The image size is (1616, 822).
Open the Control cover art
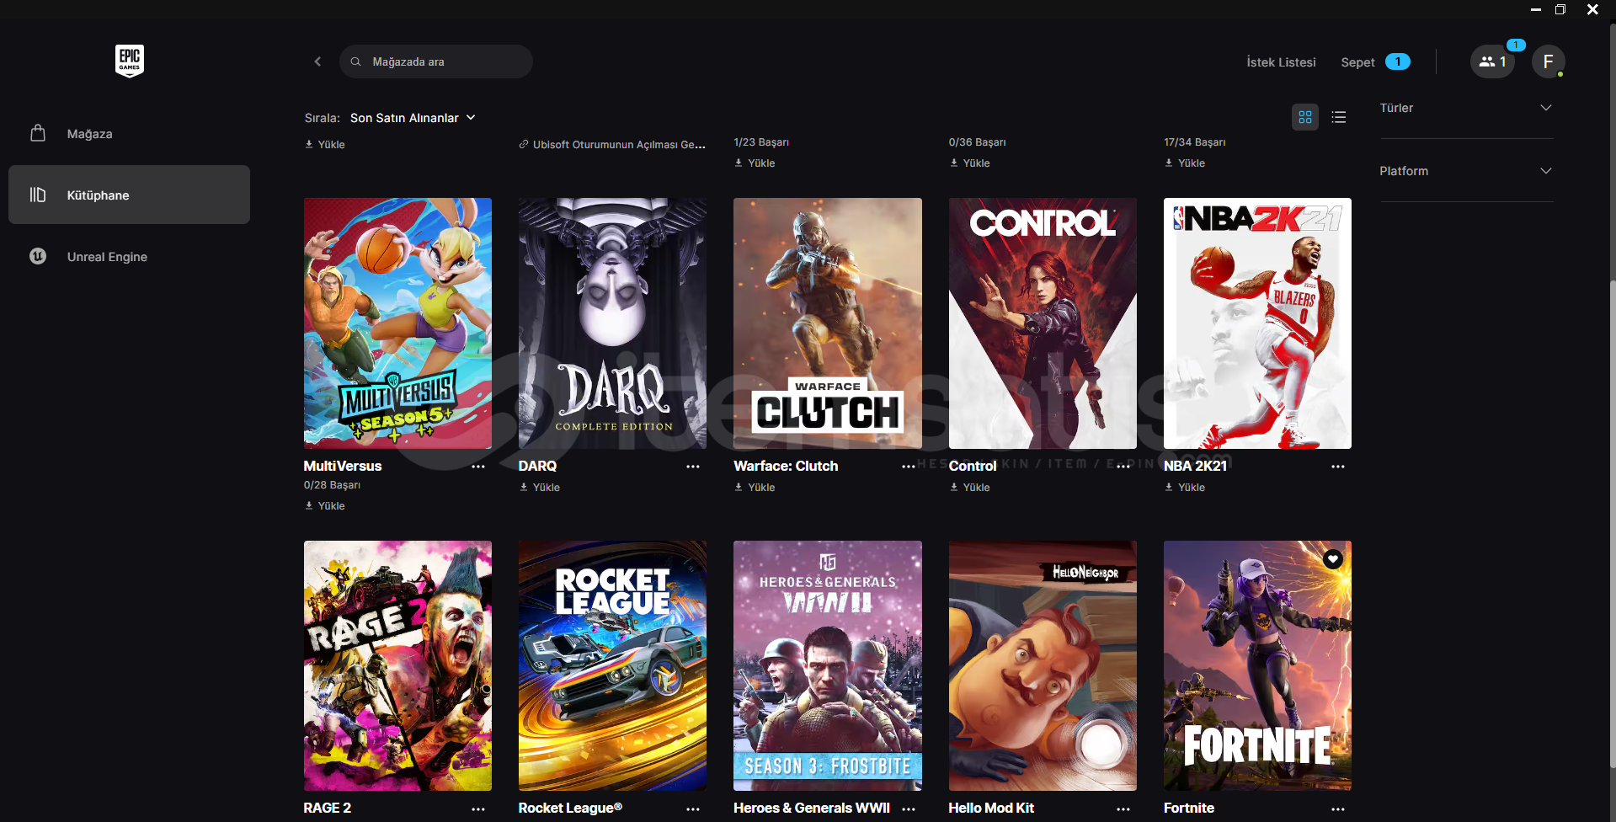pyautogui.click(x=1043, y=323)
